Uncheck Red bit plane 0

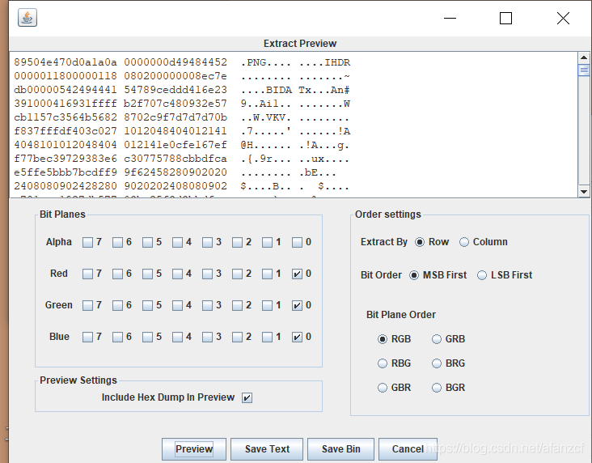[x=297, y=274]
